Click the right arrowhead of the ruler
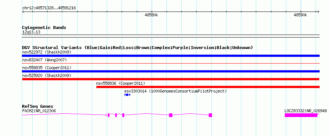The height and width of the screenshot is (136, 330). click(319, 12)
